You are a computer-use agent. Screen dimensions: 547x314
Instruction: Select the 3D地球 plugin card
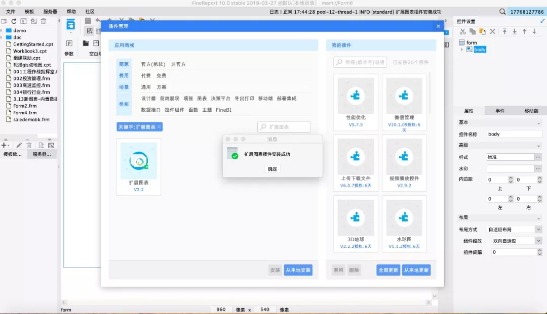[x=356, y=224]
